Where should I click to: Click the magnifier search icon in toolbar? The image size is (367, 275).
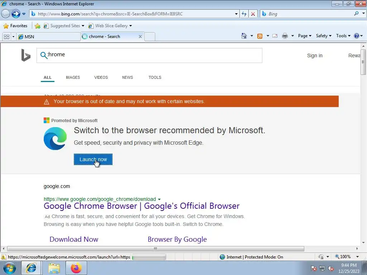click(356, 14)
